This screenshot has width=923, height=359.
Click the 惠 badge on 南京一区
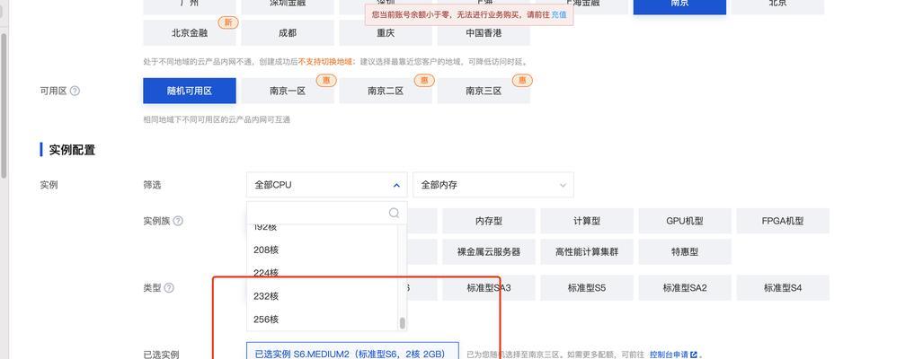(325, 80)
